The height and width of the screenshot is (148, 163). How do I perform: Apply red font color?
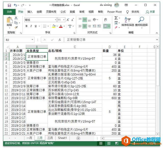pos(61,26)
